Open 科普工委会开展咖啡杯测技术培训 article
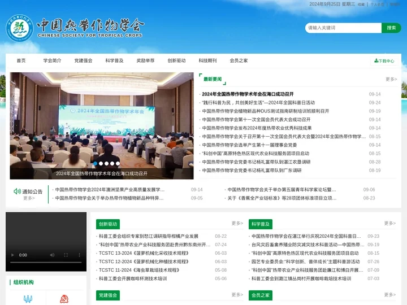The width and height of the screenshot is (407, 305). click(x=133, y=278)
